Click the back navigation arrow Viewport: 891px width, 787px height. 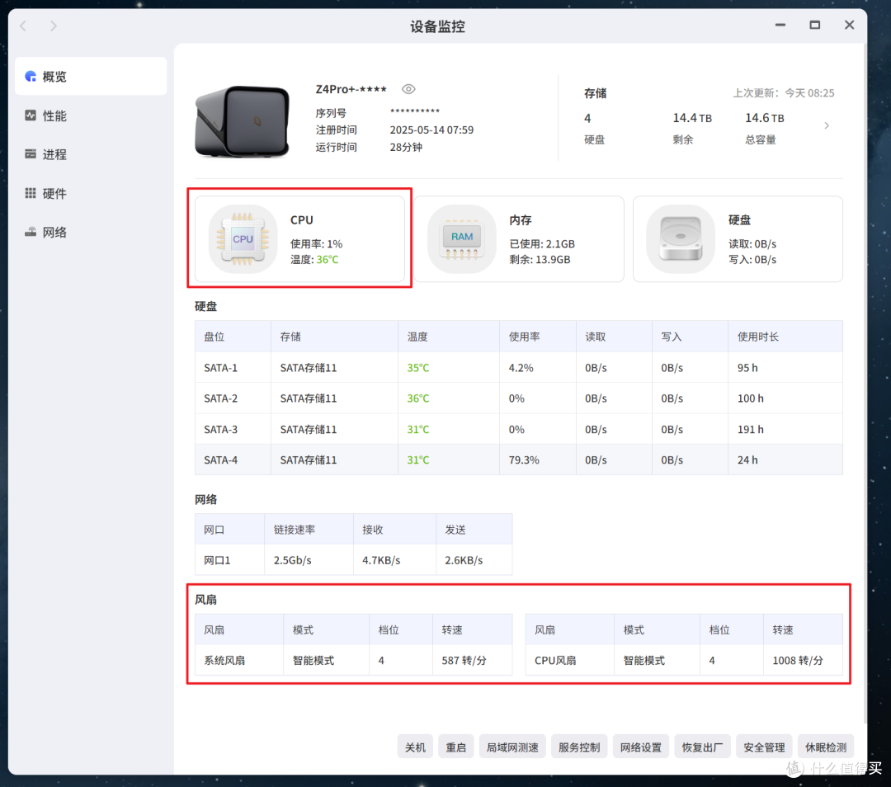[x=23, y=26]
